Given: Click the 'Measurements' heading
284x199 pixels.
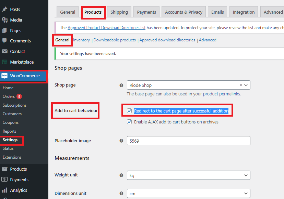Looking at the screenshot, I should click(x=72, y=158).
